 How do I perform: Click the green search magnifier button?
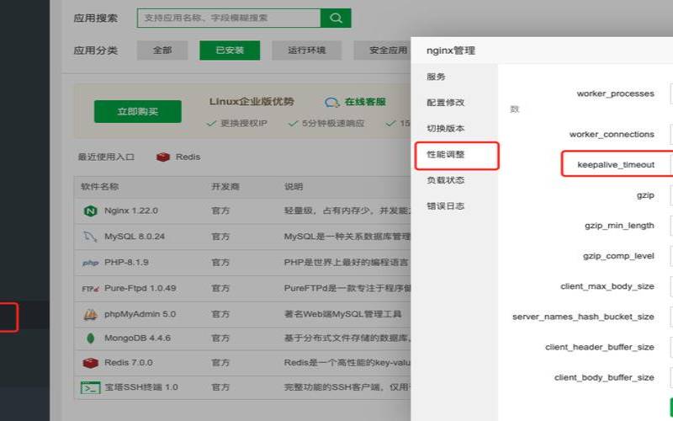(336, 18)
